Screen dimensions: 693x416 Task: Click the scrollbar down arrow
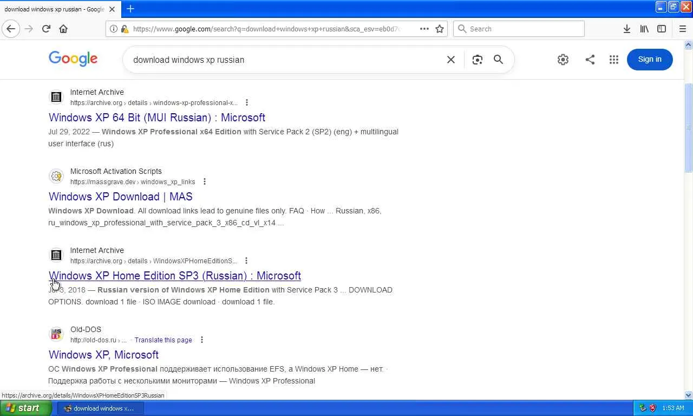click(x=689, y=395)
